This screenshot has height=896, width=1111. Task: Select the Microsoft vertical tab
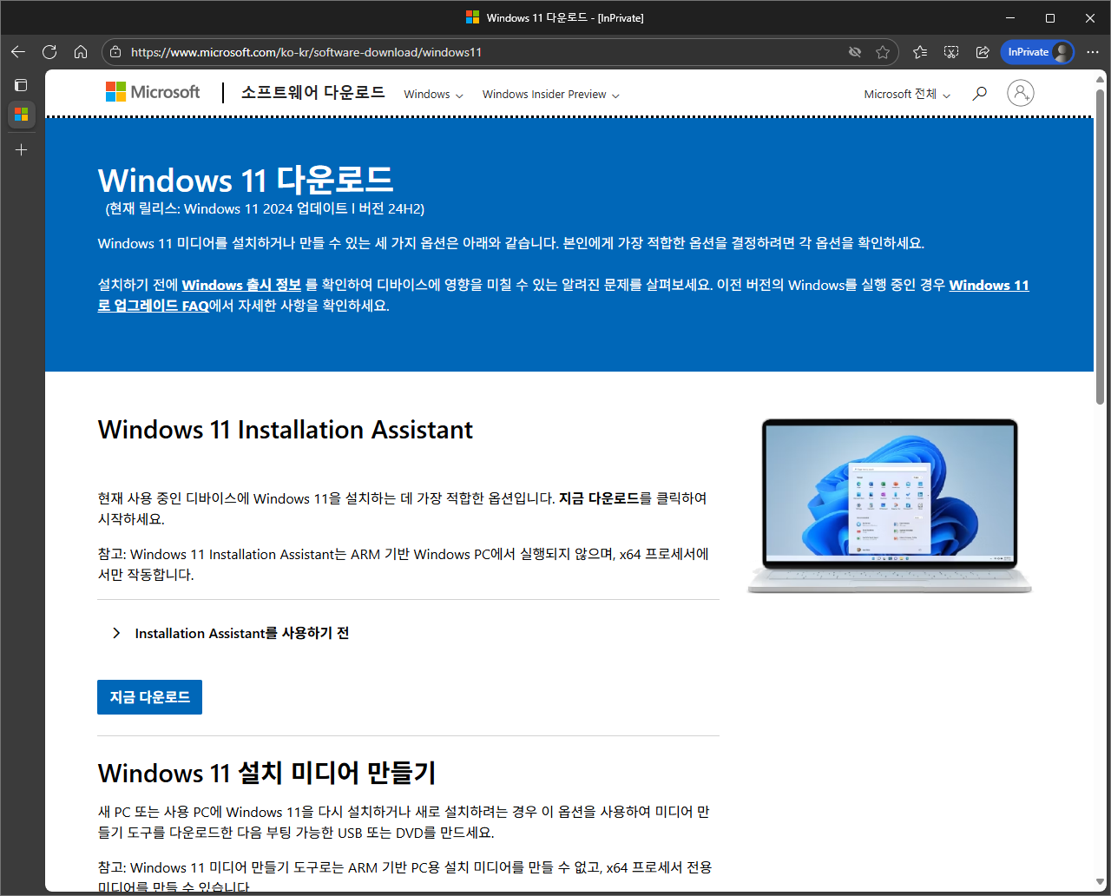(x=22, y=115)
